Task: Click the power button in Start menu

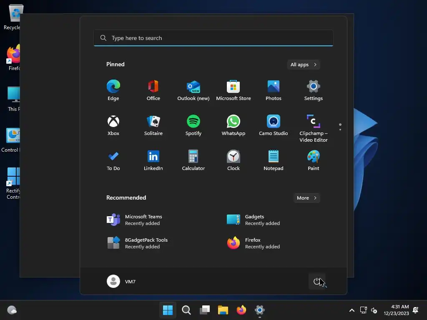Action: [x=317, y=281]
